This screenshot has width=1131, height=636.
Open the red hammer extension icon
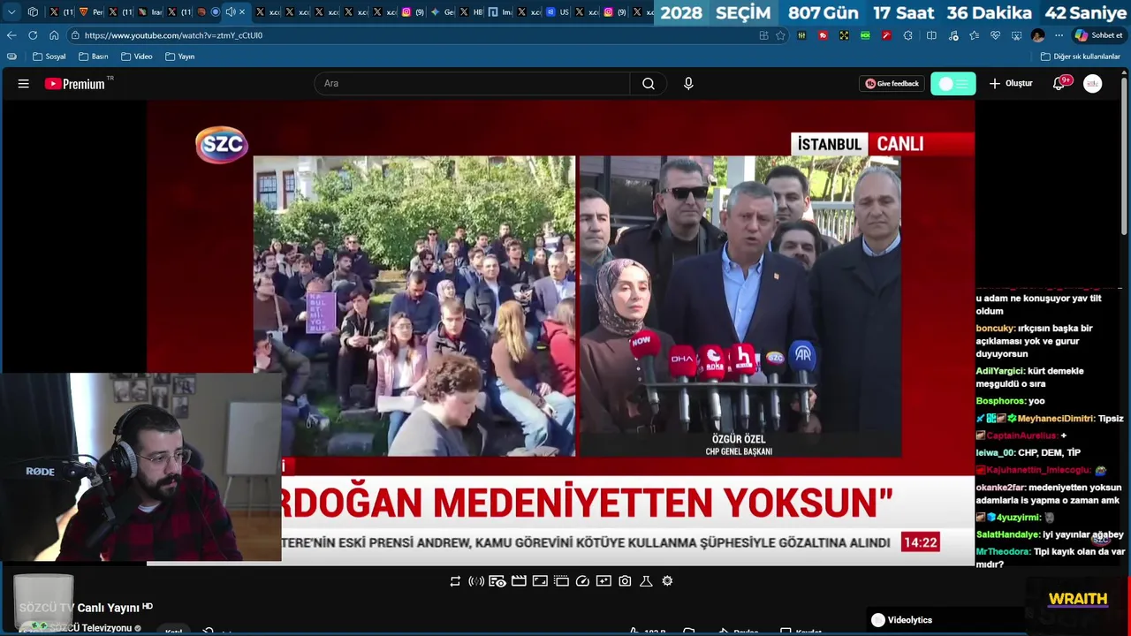pos(886,35)
